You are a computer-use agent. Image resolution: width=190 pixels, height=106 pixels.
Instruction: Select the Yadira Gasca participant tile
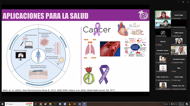pos(179,33)
